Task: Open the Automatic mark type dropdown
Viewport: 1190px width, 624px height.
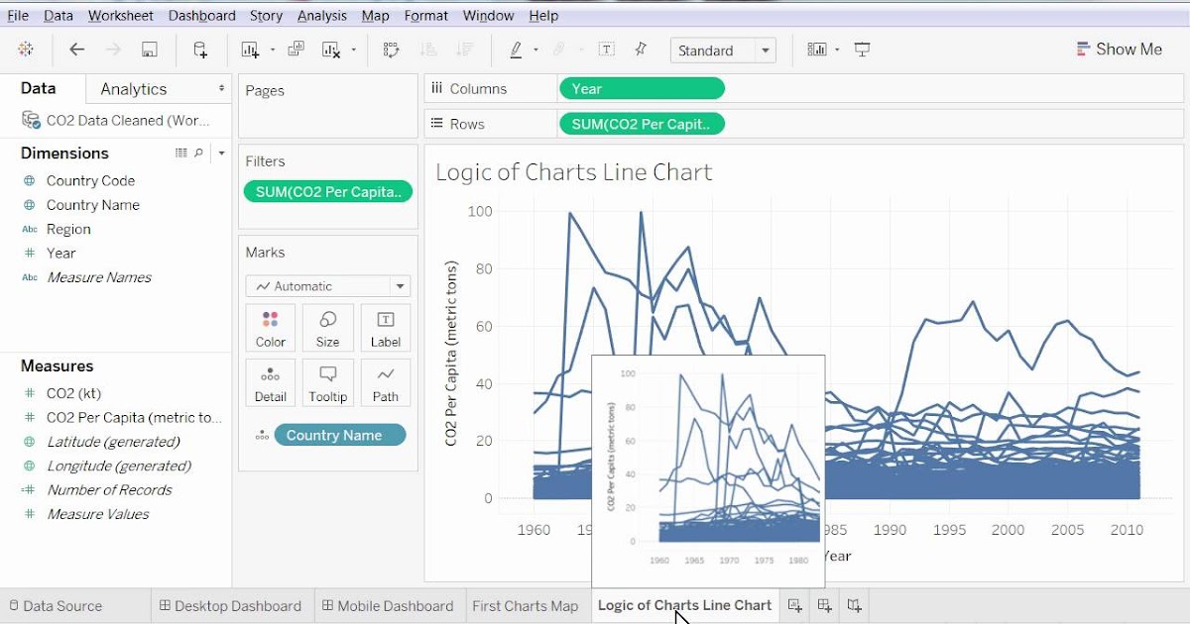Action: pyautogui.click(x=328, y=285)
